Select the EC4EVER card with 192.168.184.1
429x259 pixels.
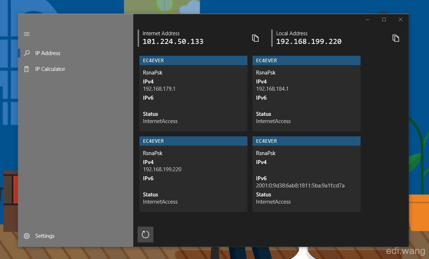(x=307, y=94)
